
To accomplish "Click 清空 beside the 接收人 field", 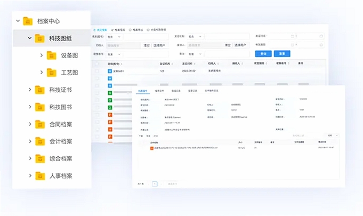I will 228,45.
